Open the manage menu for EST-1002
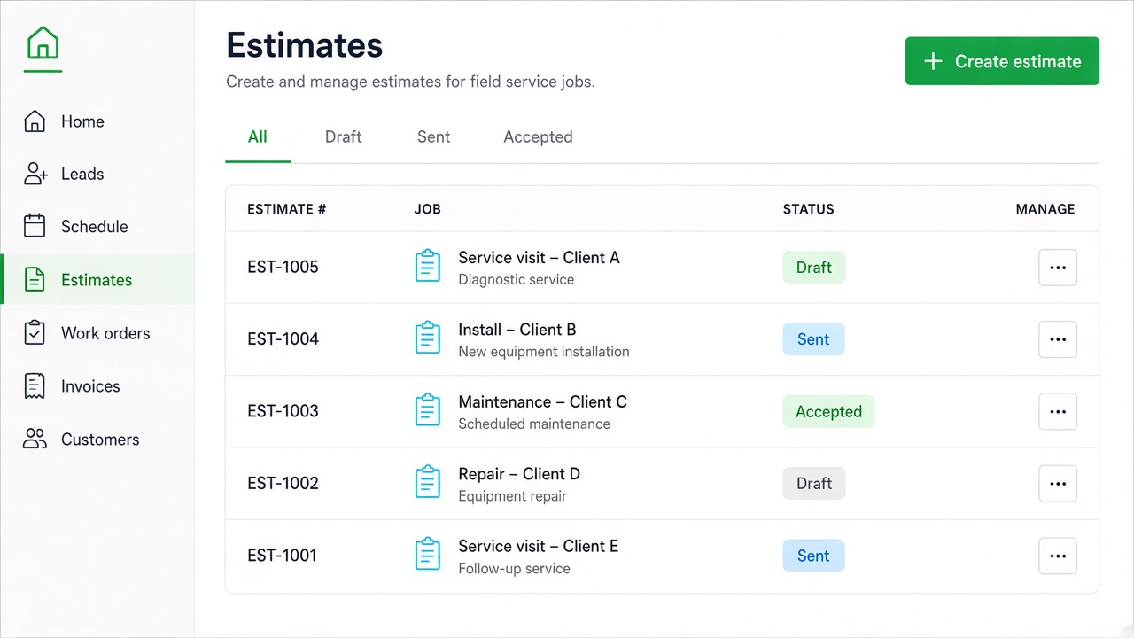 click(x=1058, y=484)
